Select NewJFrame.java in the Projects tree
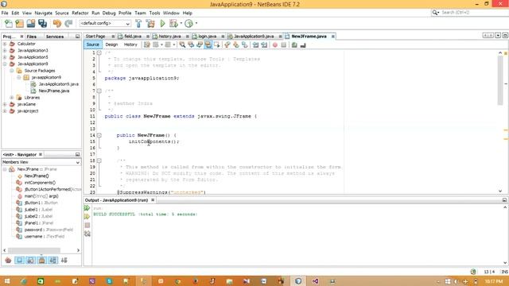This screenshot has width=509, height=286. click(x=53, y=91)
